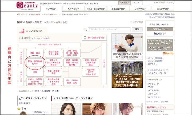
Task: Click the ログアウト link
Action: coord(153,64)
